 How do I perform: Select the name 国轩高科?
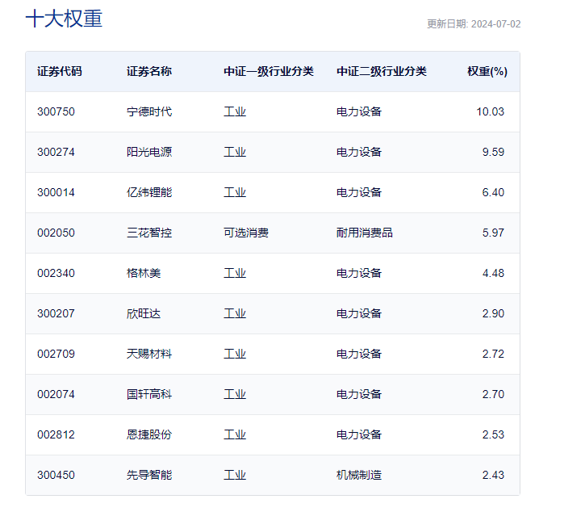[x=149, y=394]
